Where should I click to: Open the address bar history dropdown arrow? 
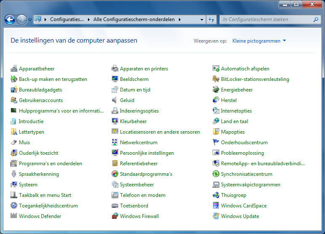(201, 19)
